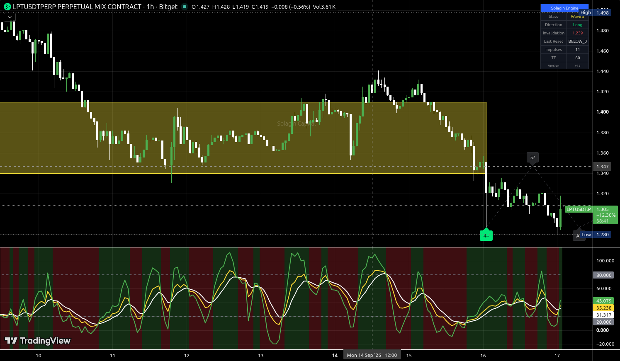620x361 pixels.
Task: Click the red 1.239 invalidation value
Action: [578, 33]
